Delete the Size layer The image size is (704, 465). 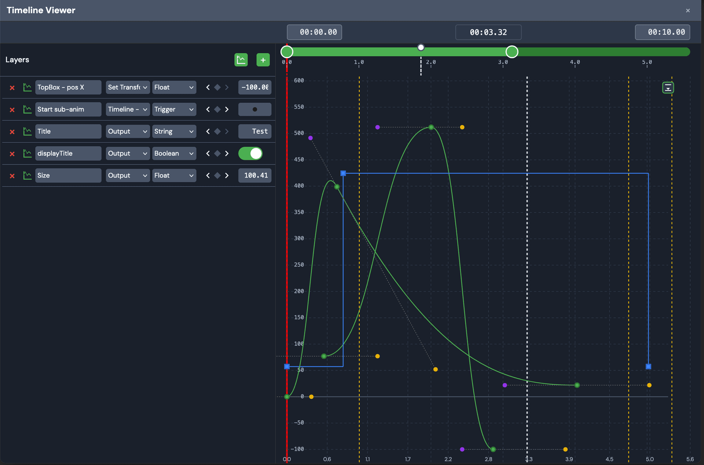(12, 176)
